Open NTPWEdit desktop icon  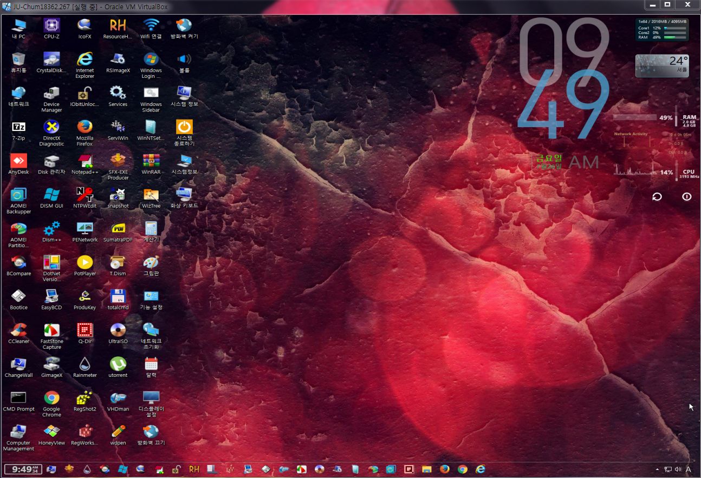point(85,198)
